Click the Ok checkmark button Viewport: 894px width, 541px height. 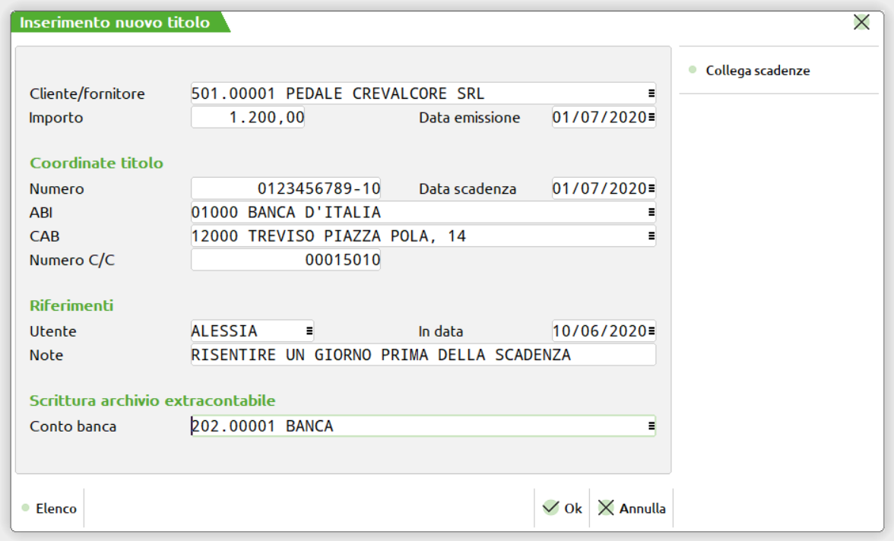pos(563,508)
